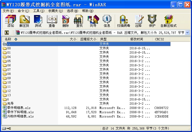Click folder icon of 00
Image resolution: width=192 pixels, height=132 pixels.
pyautogui.click(x=5, y=48)
